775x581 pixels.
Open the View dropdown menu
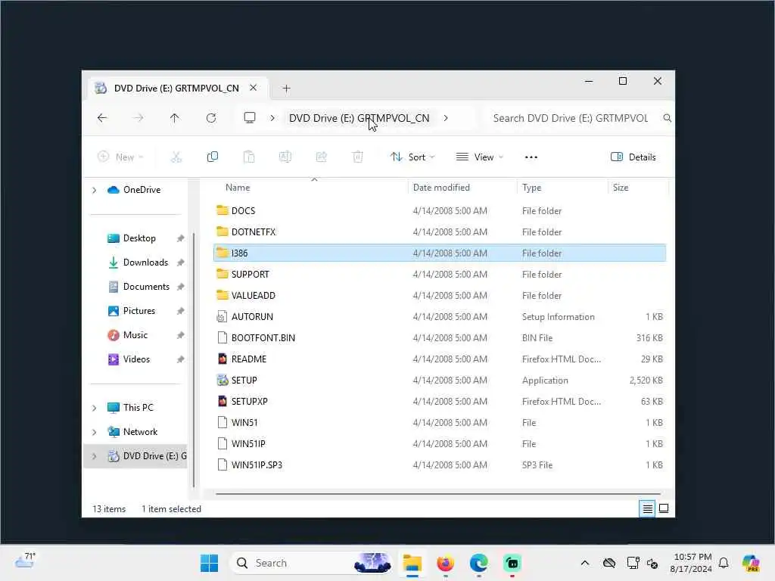[x=479, y=157]
